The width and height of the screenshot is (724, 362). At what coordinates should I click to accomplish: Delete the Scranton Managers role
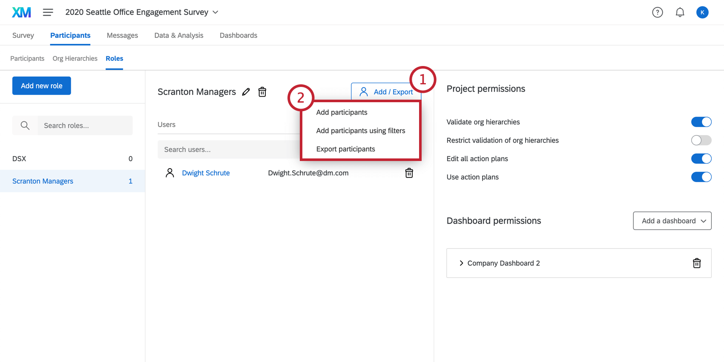(262, 92)
